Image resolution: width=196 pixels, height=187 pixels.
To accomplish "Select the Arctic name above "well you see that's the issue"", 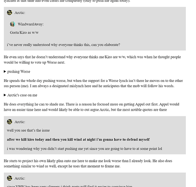I will click(20, 122).
